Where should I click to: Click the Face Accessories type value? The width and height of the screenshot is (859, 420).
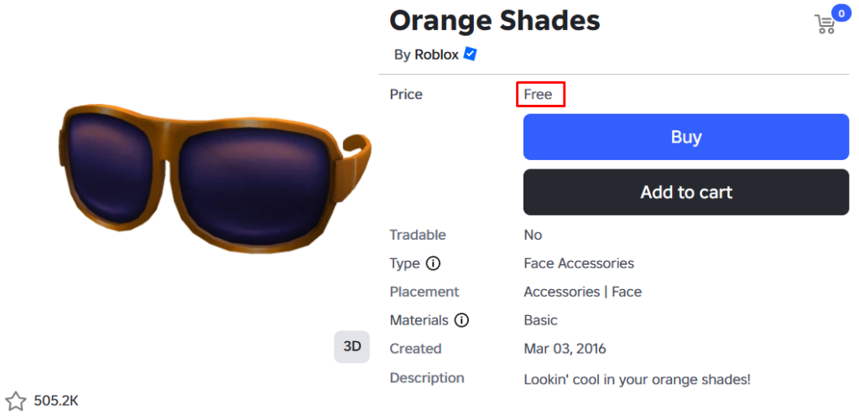[579, 263]
